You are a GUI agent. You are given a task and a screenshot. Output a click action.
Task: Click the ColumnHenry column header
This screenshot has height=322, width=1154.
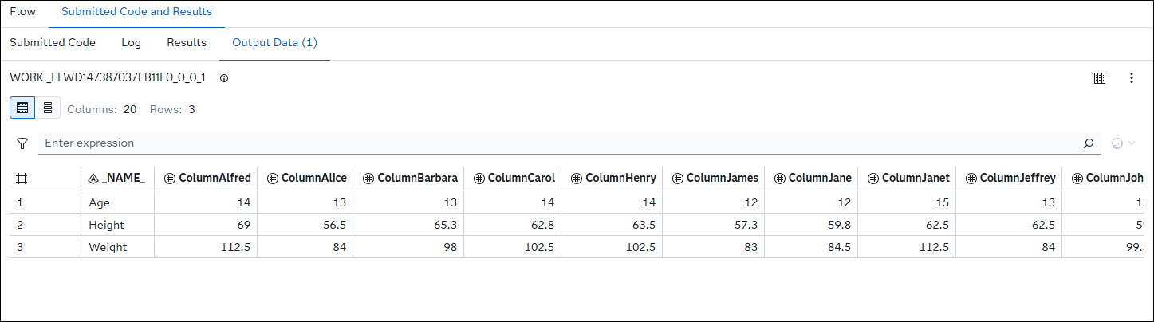pyautogui.click(x=620, y=179)
